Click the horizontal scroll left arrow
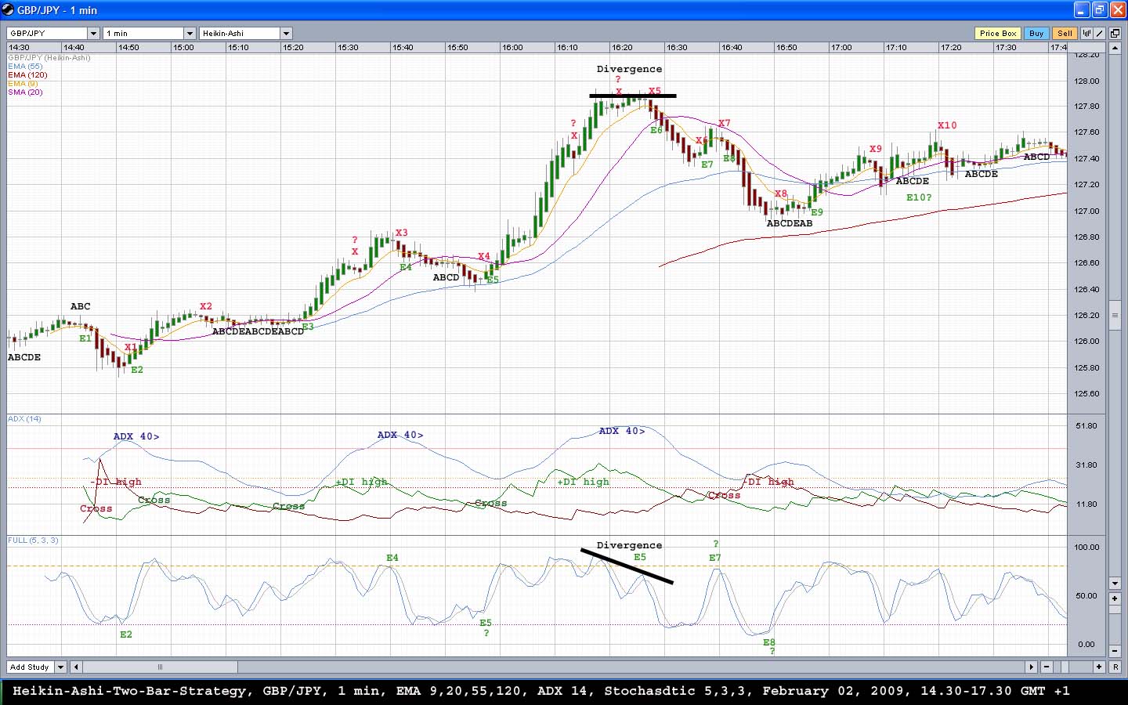 tap(76, 667)
